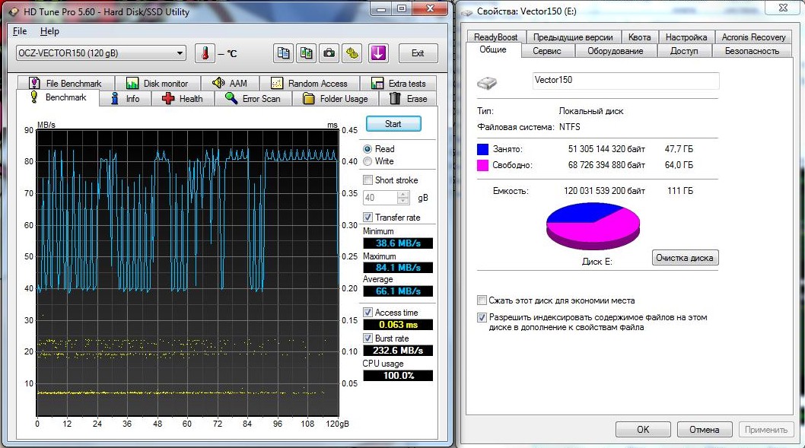
Task: Click the 232.6 MB/s burst rate value
Action: pyautogui.click(x=398, y=351)
